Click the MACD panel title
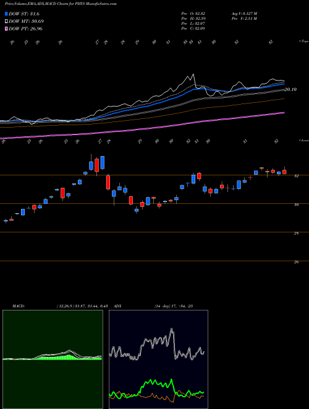Viewport: 309px width, 409px height. coord(19,306)
